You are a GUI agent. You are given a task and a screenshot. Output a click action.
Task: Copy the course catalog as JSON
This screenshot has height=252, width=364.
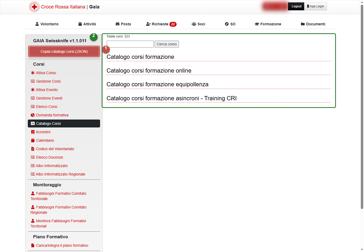pyautogui.click(x=64, y=51)
